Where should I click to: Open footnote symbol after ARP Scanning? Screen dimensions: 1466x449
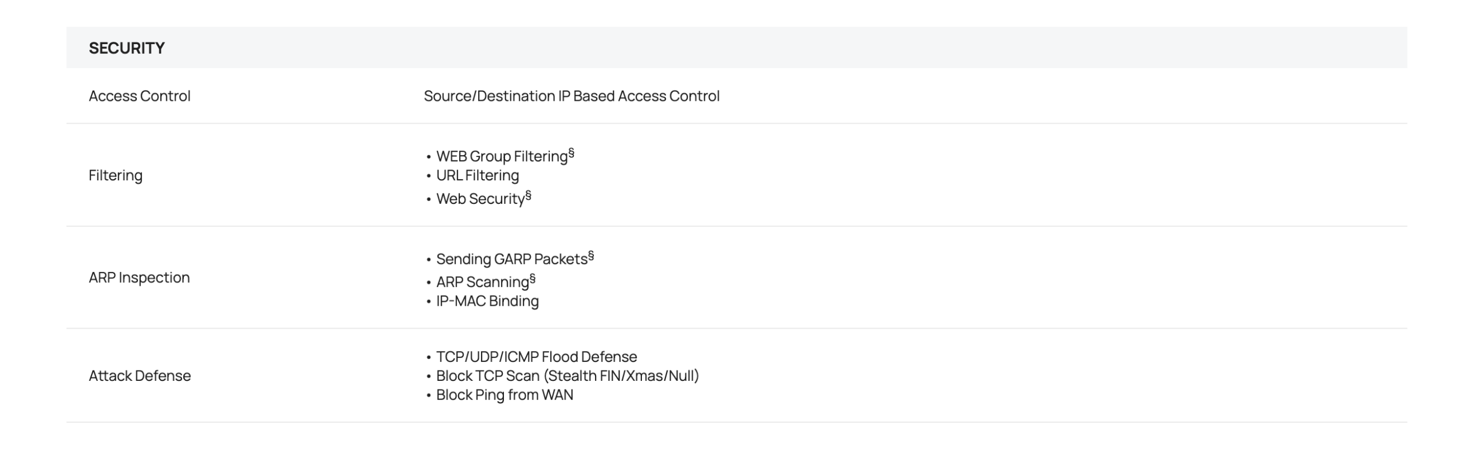(x=533, y=278)
